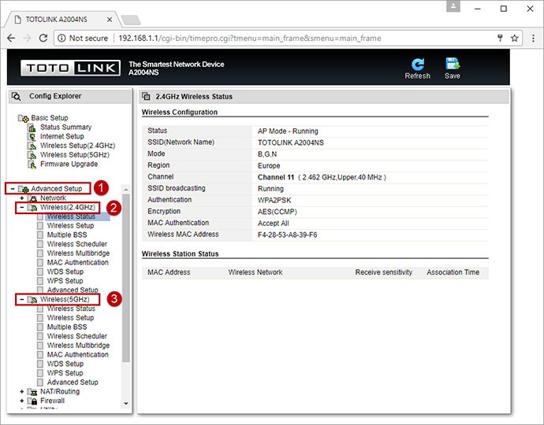This screenshot has width=544, height=425.
Task: Open WDS Setup under Wireless(5GHz)
Action: 65,364
